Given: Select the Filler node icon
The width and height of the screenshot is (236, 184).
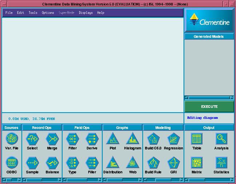Looking at the screenshot, I should (x=92, y=163).
